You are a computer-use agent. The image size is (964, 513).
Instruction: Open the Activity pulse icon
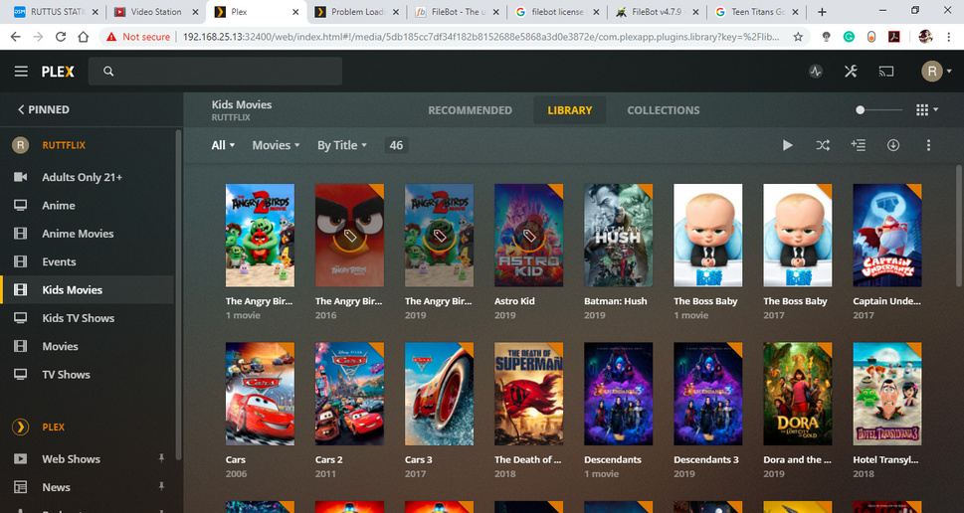(x=815, y=72)
